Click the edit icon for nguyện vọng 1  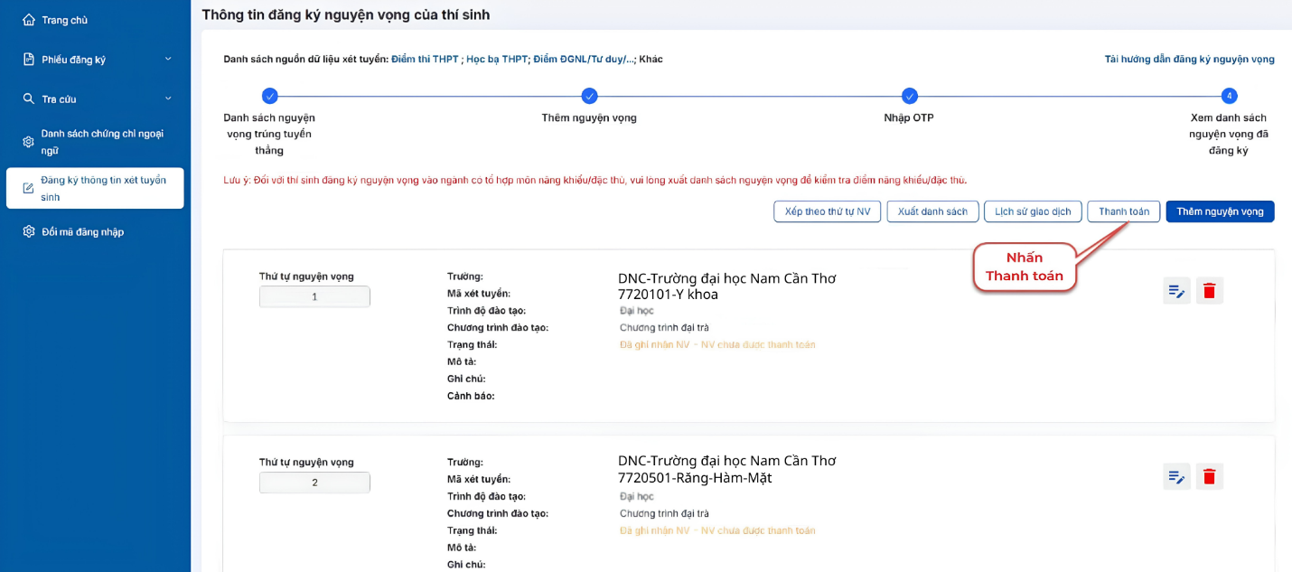pyautogui.click(x=1176, y=291)
